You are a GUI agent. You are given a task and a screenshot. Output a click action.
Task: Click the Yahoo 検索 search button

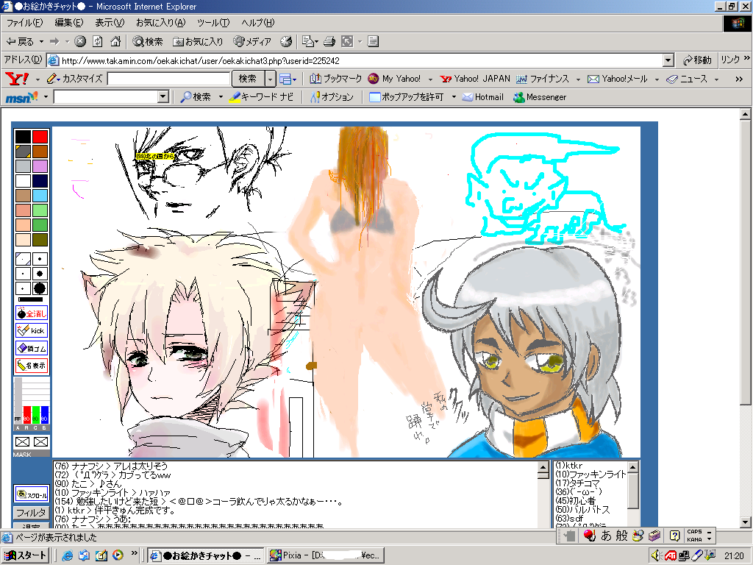pos(248,78)
